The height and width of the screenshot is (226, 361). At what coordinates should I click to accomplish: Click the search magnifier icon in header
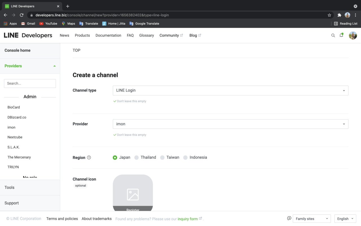pos(333,35)
